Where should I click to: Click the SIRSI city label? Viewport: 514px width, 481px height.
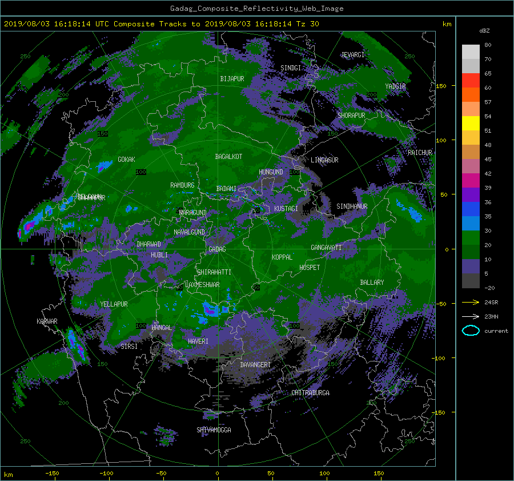[129, 347]
